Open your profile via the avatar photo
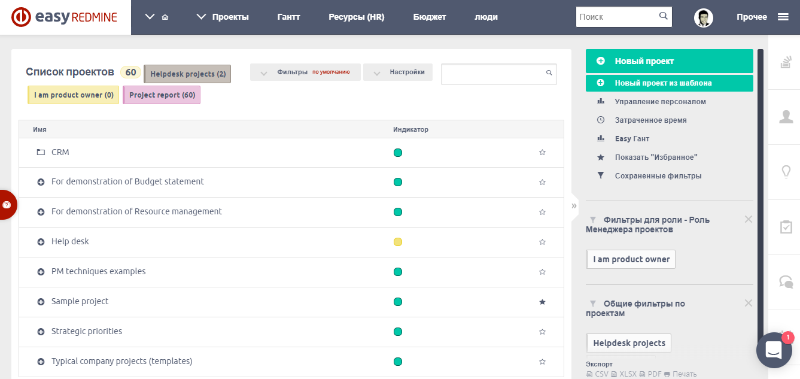The height and width of the screenshot is (379, 800). tap(704, 17)
